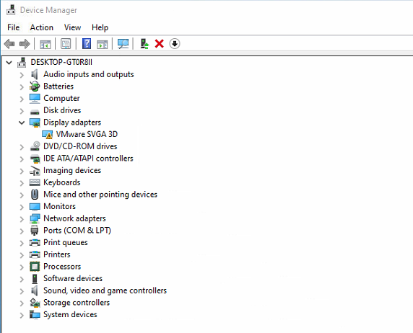The height and width of the screenshot is (333, 413).
Task: Open Properties from the toolbar
Action: click(x=66, y=44)
